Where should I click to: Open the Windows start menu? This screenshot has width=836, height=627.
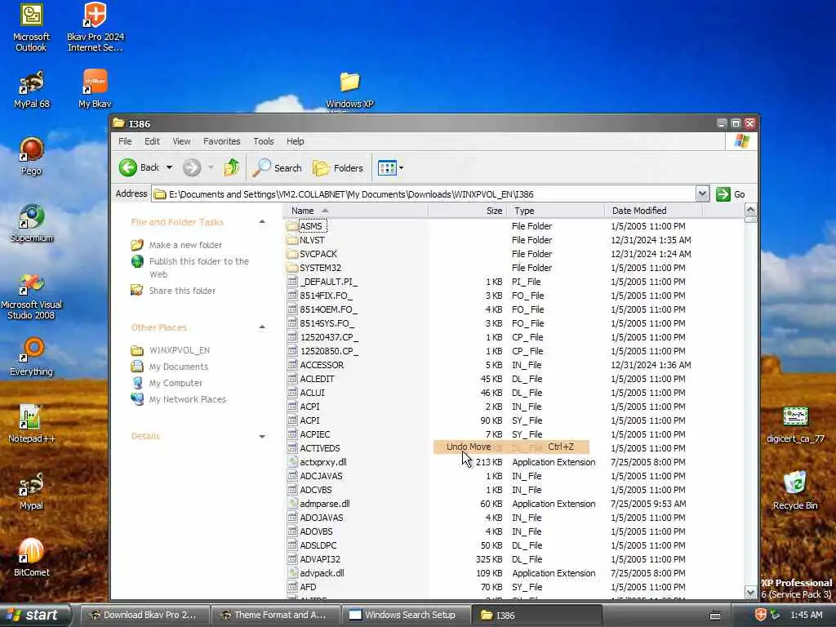[x=35, y=615]
